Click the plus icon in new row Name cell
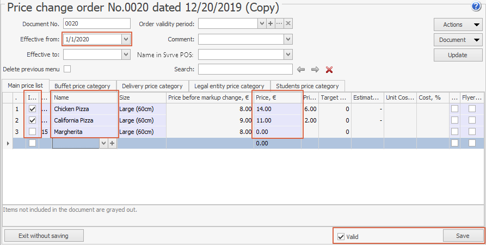The width and height of the screenshot is (486, 245). [112, 143]
